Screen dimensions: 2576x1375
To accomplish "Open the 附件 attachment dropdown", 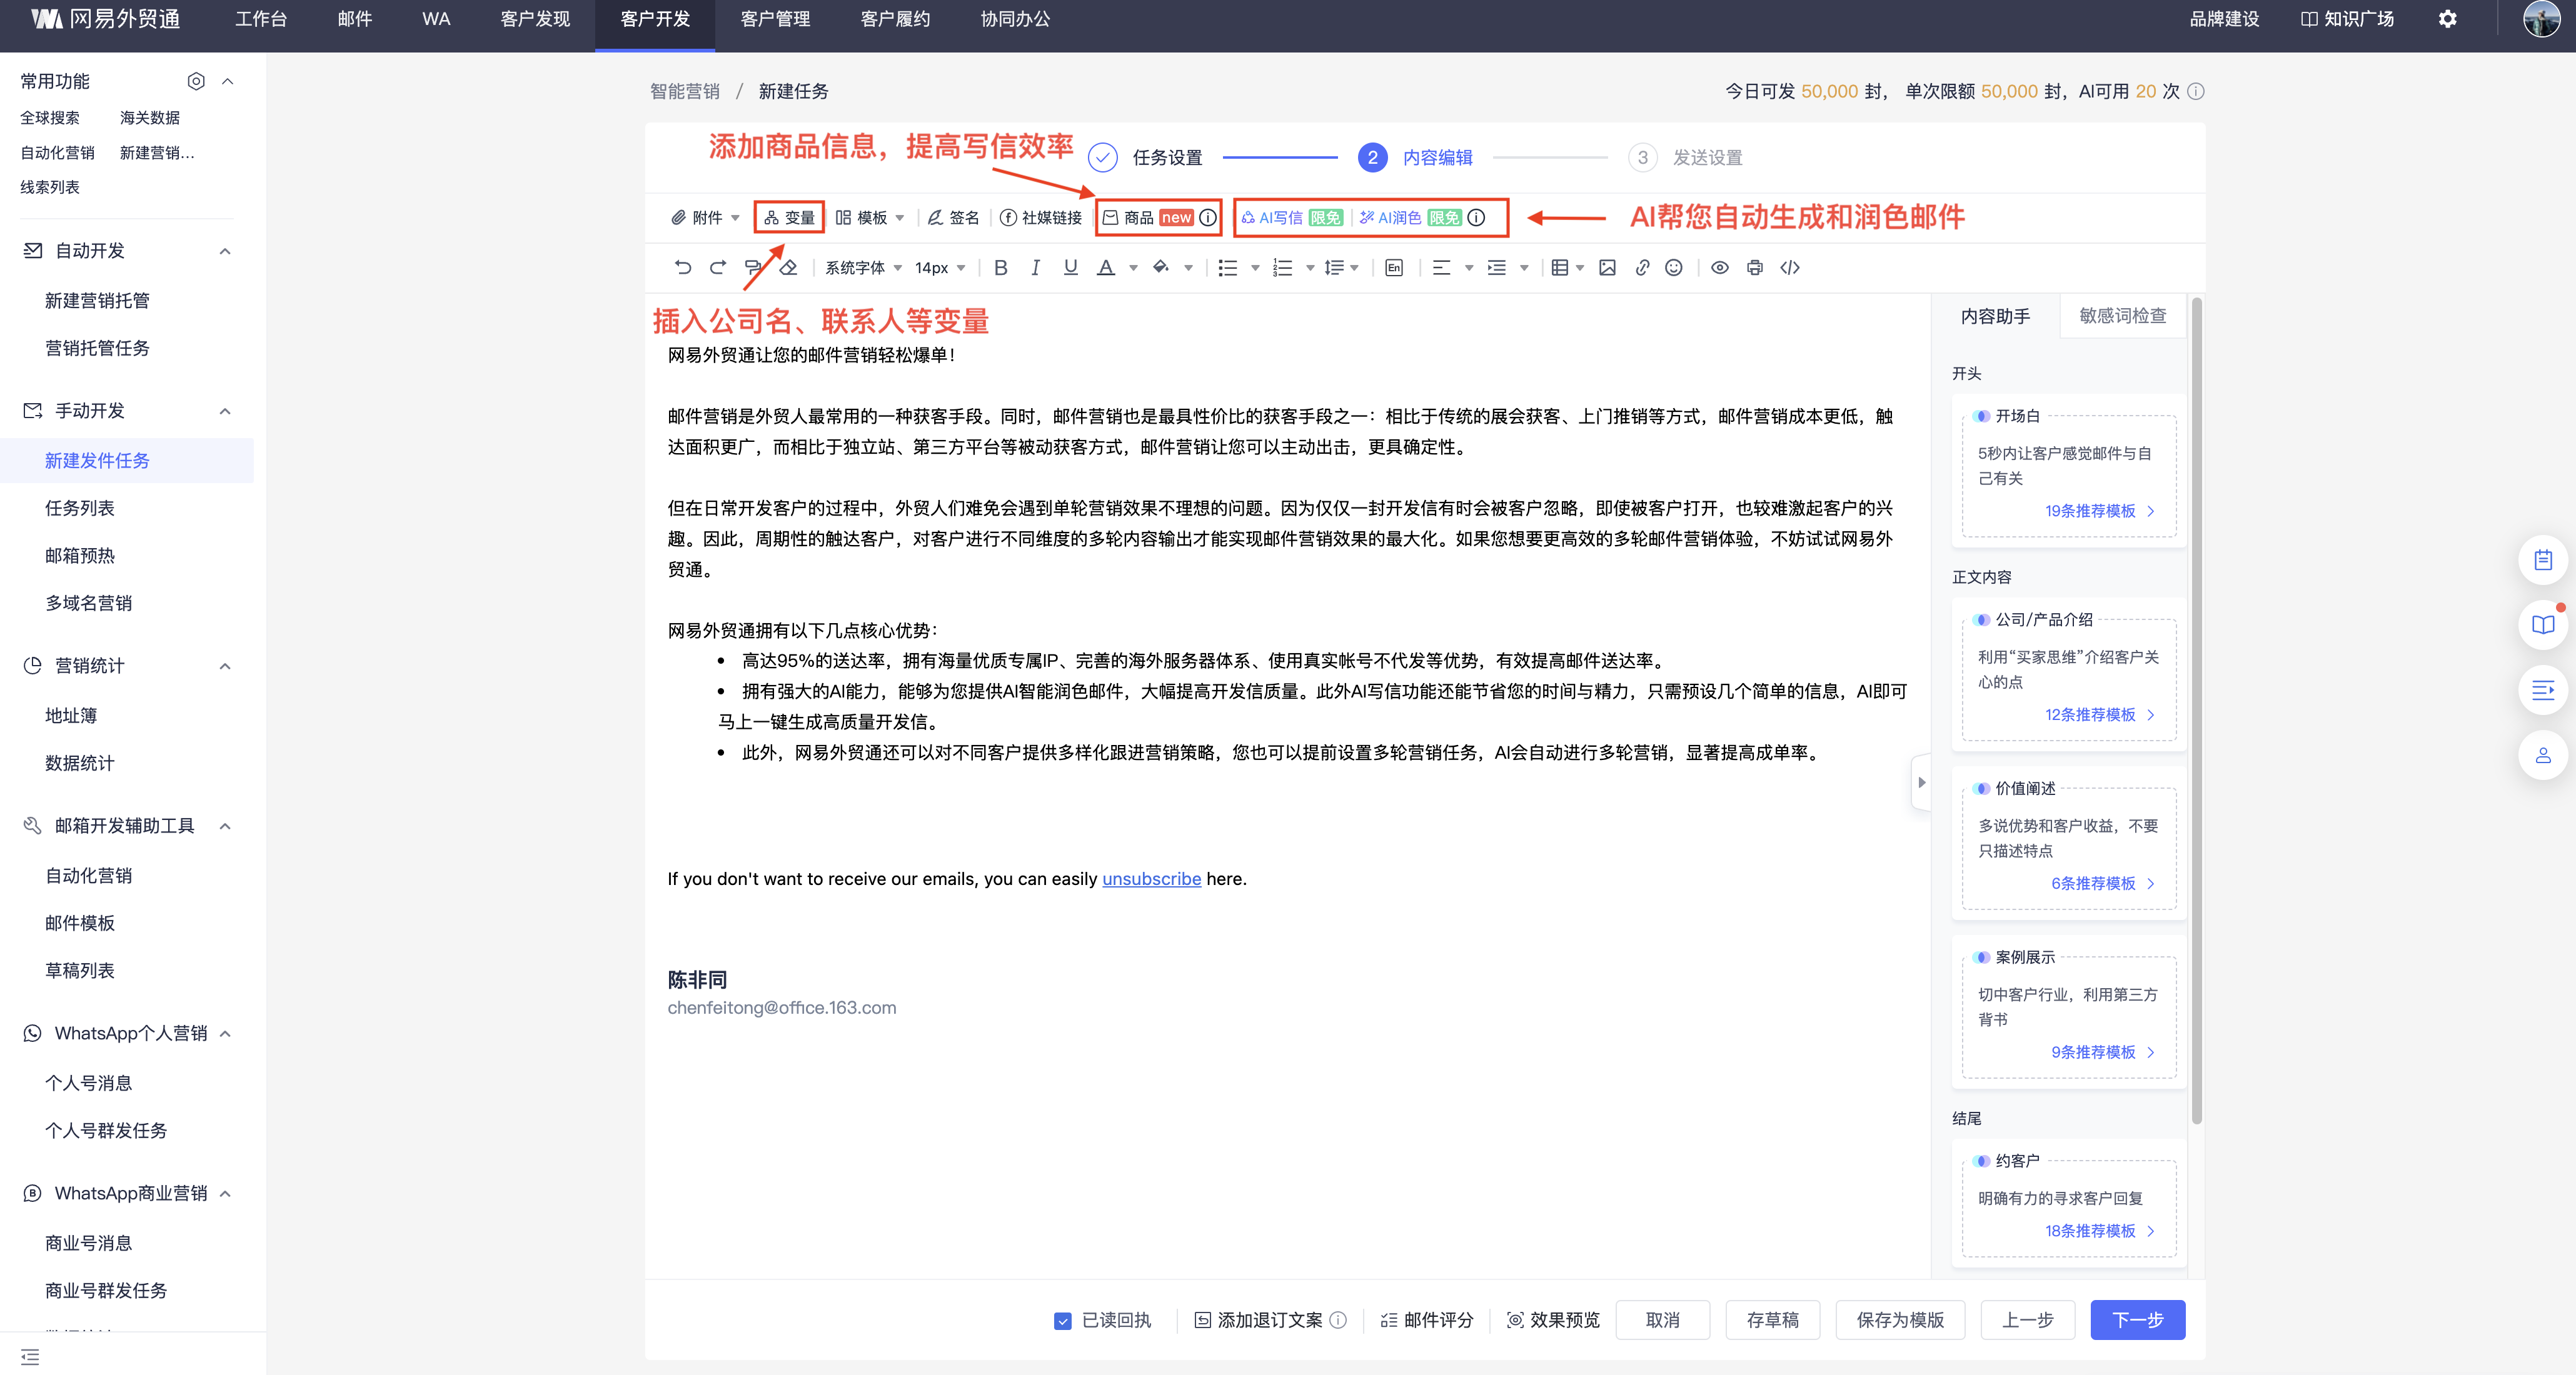I will [705, 218].
